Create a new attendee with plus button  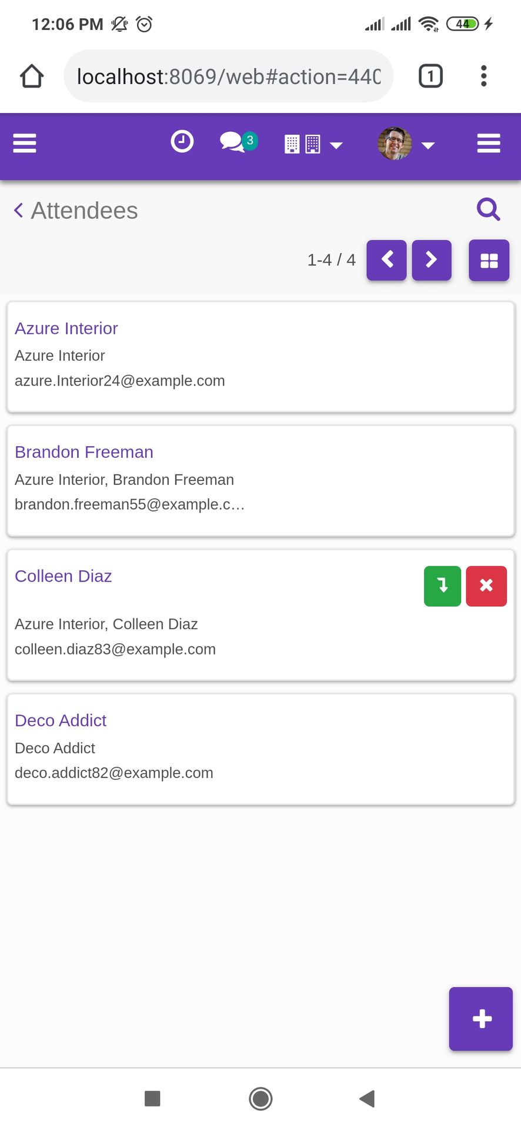pos(481,1019)
